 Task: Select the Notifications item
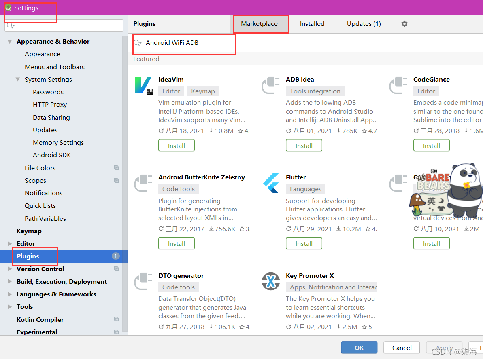pyautogui.click(x=43, y=193)
